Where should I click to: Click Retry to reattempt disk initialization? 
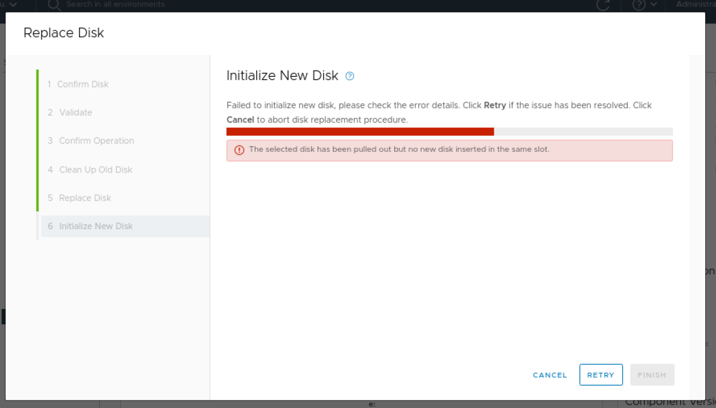(601, 375)
